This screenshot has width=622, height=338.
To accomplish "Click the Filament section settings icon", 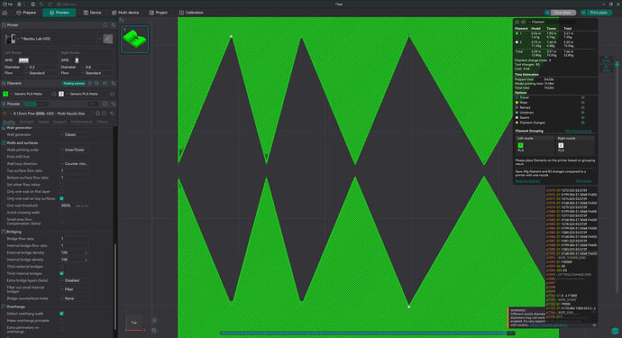I will [x=114, y=83].
